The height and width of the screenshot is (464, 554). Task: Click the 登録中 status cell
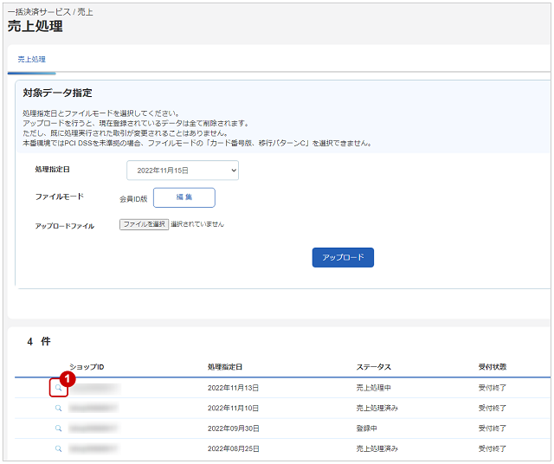click(366, 429)
